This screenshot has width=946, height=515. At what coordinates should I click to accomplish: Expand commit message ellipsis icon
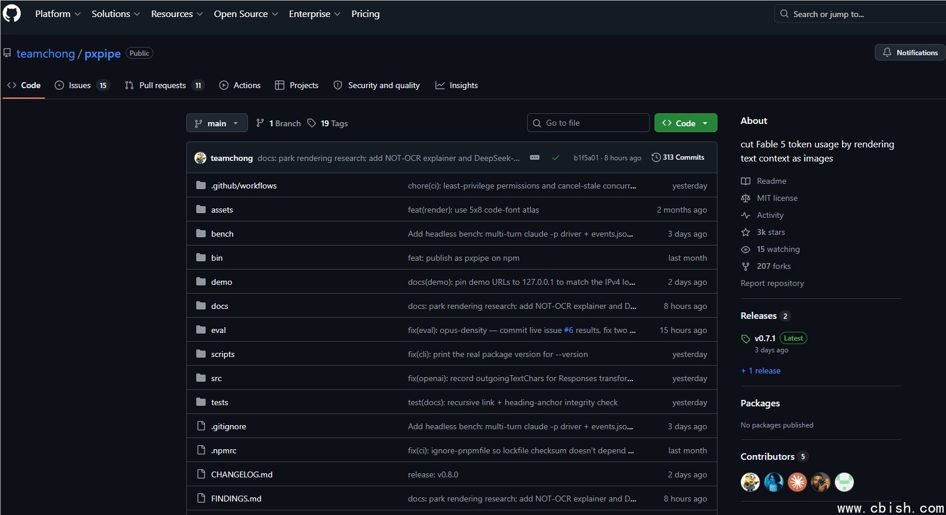click(535, 157)
